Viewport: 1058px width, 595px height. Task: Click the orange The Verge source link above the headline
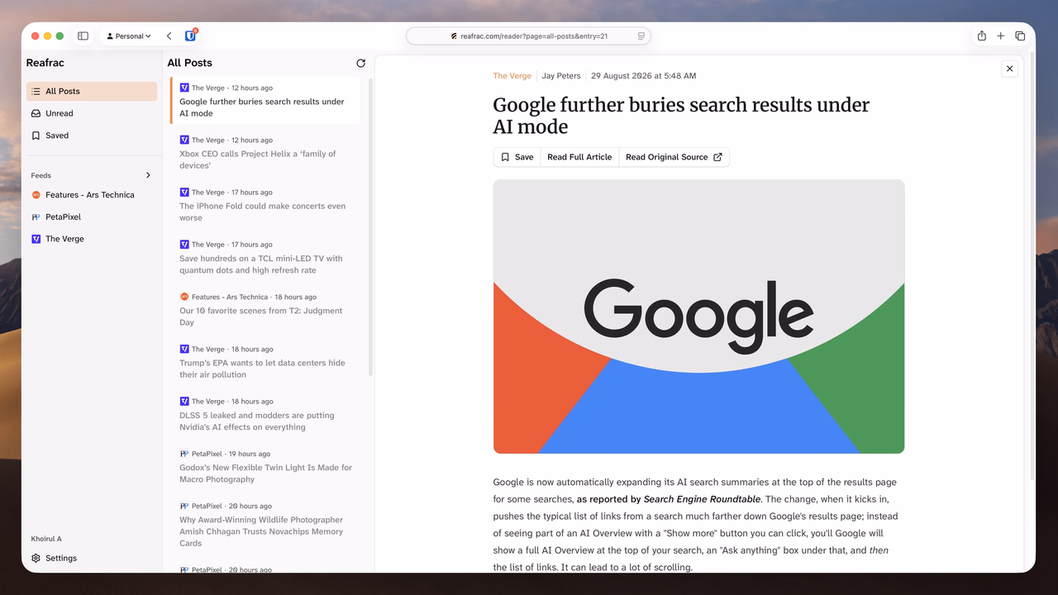[512, 76]
